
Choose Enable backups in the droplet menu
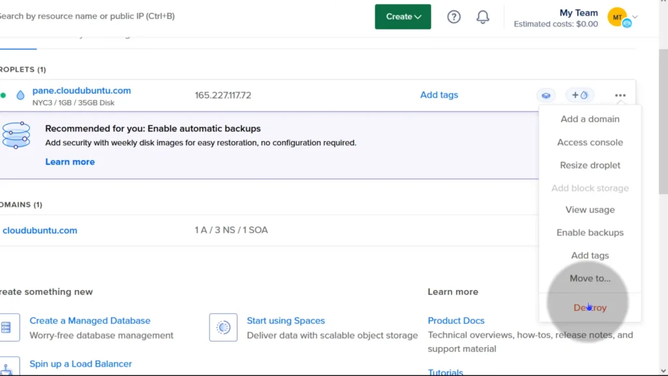590,232
